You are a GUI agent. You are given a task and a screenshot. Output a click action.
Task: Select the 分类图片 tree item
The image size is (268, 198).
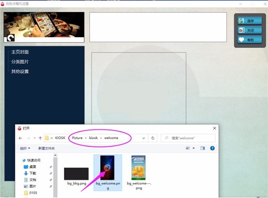tap(20, 62)
